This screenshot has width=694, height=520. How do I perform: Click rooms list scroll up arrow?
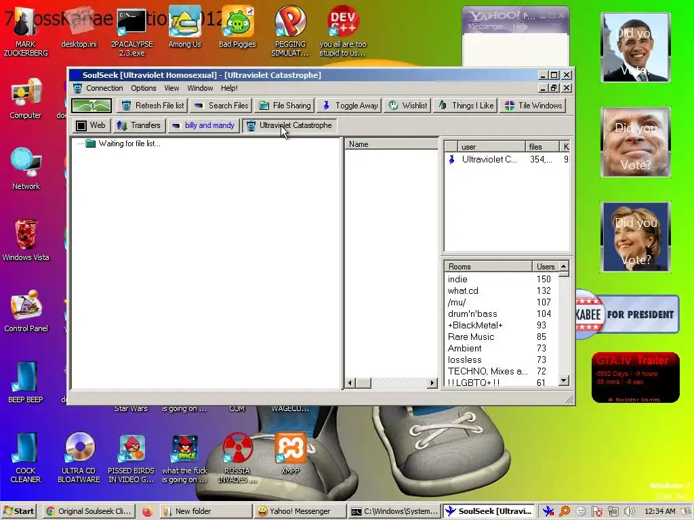click(x=563, y=266)
